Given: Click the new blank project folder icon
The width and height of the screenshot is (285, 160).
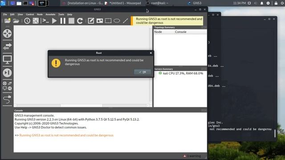Looking at the screenshot, I should point(7,21).
